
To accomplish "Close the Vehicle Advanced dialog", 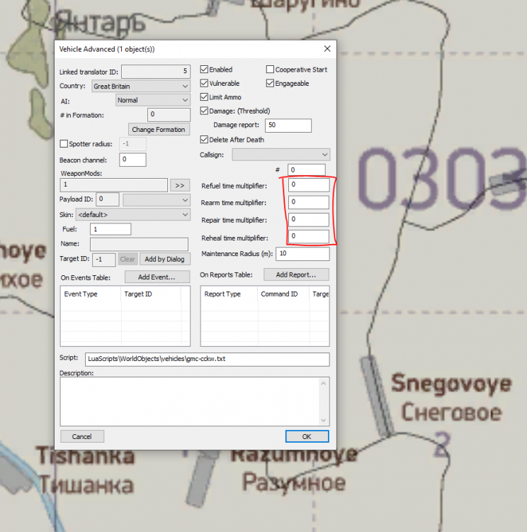I will click(x=327, y=49).
